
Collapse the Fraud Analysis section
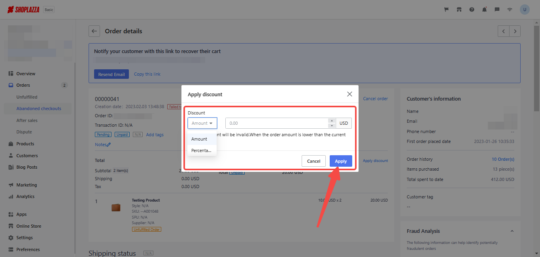[x=512, y=231]
